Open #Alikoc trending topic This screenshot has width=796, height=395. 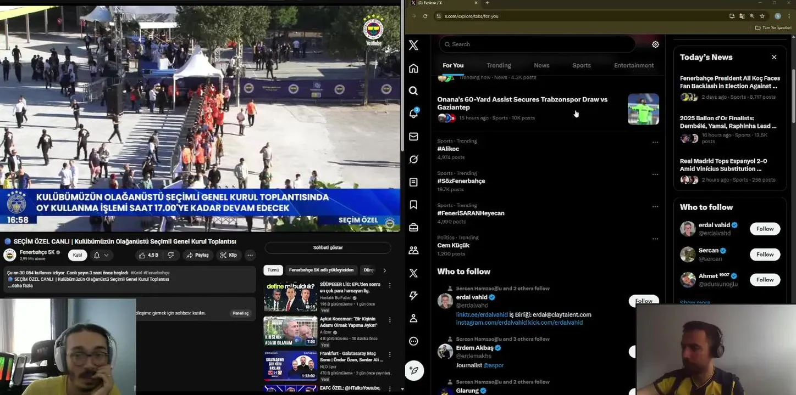coord(448,149)
